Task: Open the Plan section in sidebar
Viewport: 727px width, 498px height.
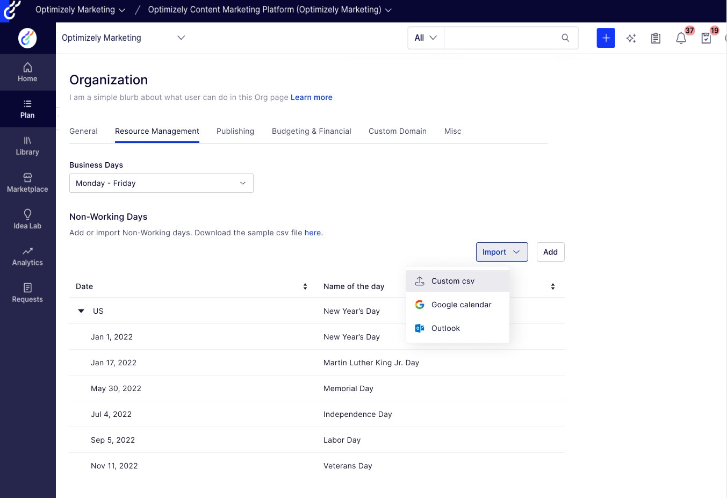Action: [x=27, y=109]
